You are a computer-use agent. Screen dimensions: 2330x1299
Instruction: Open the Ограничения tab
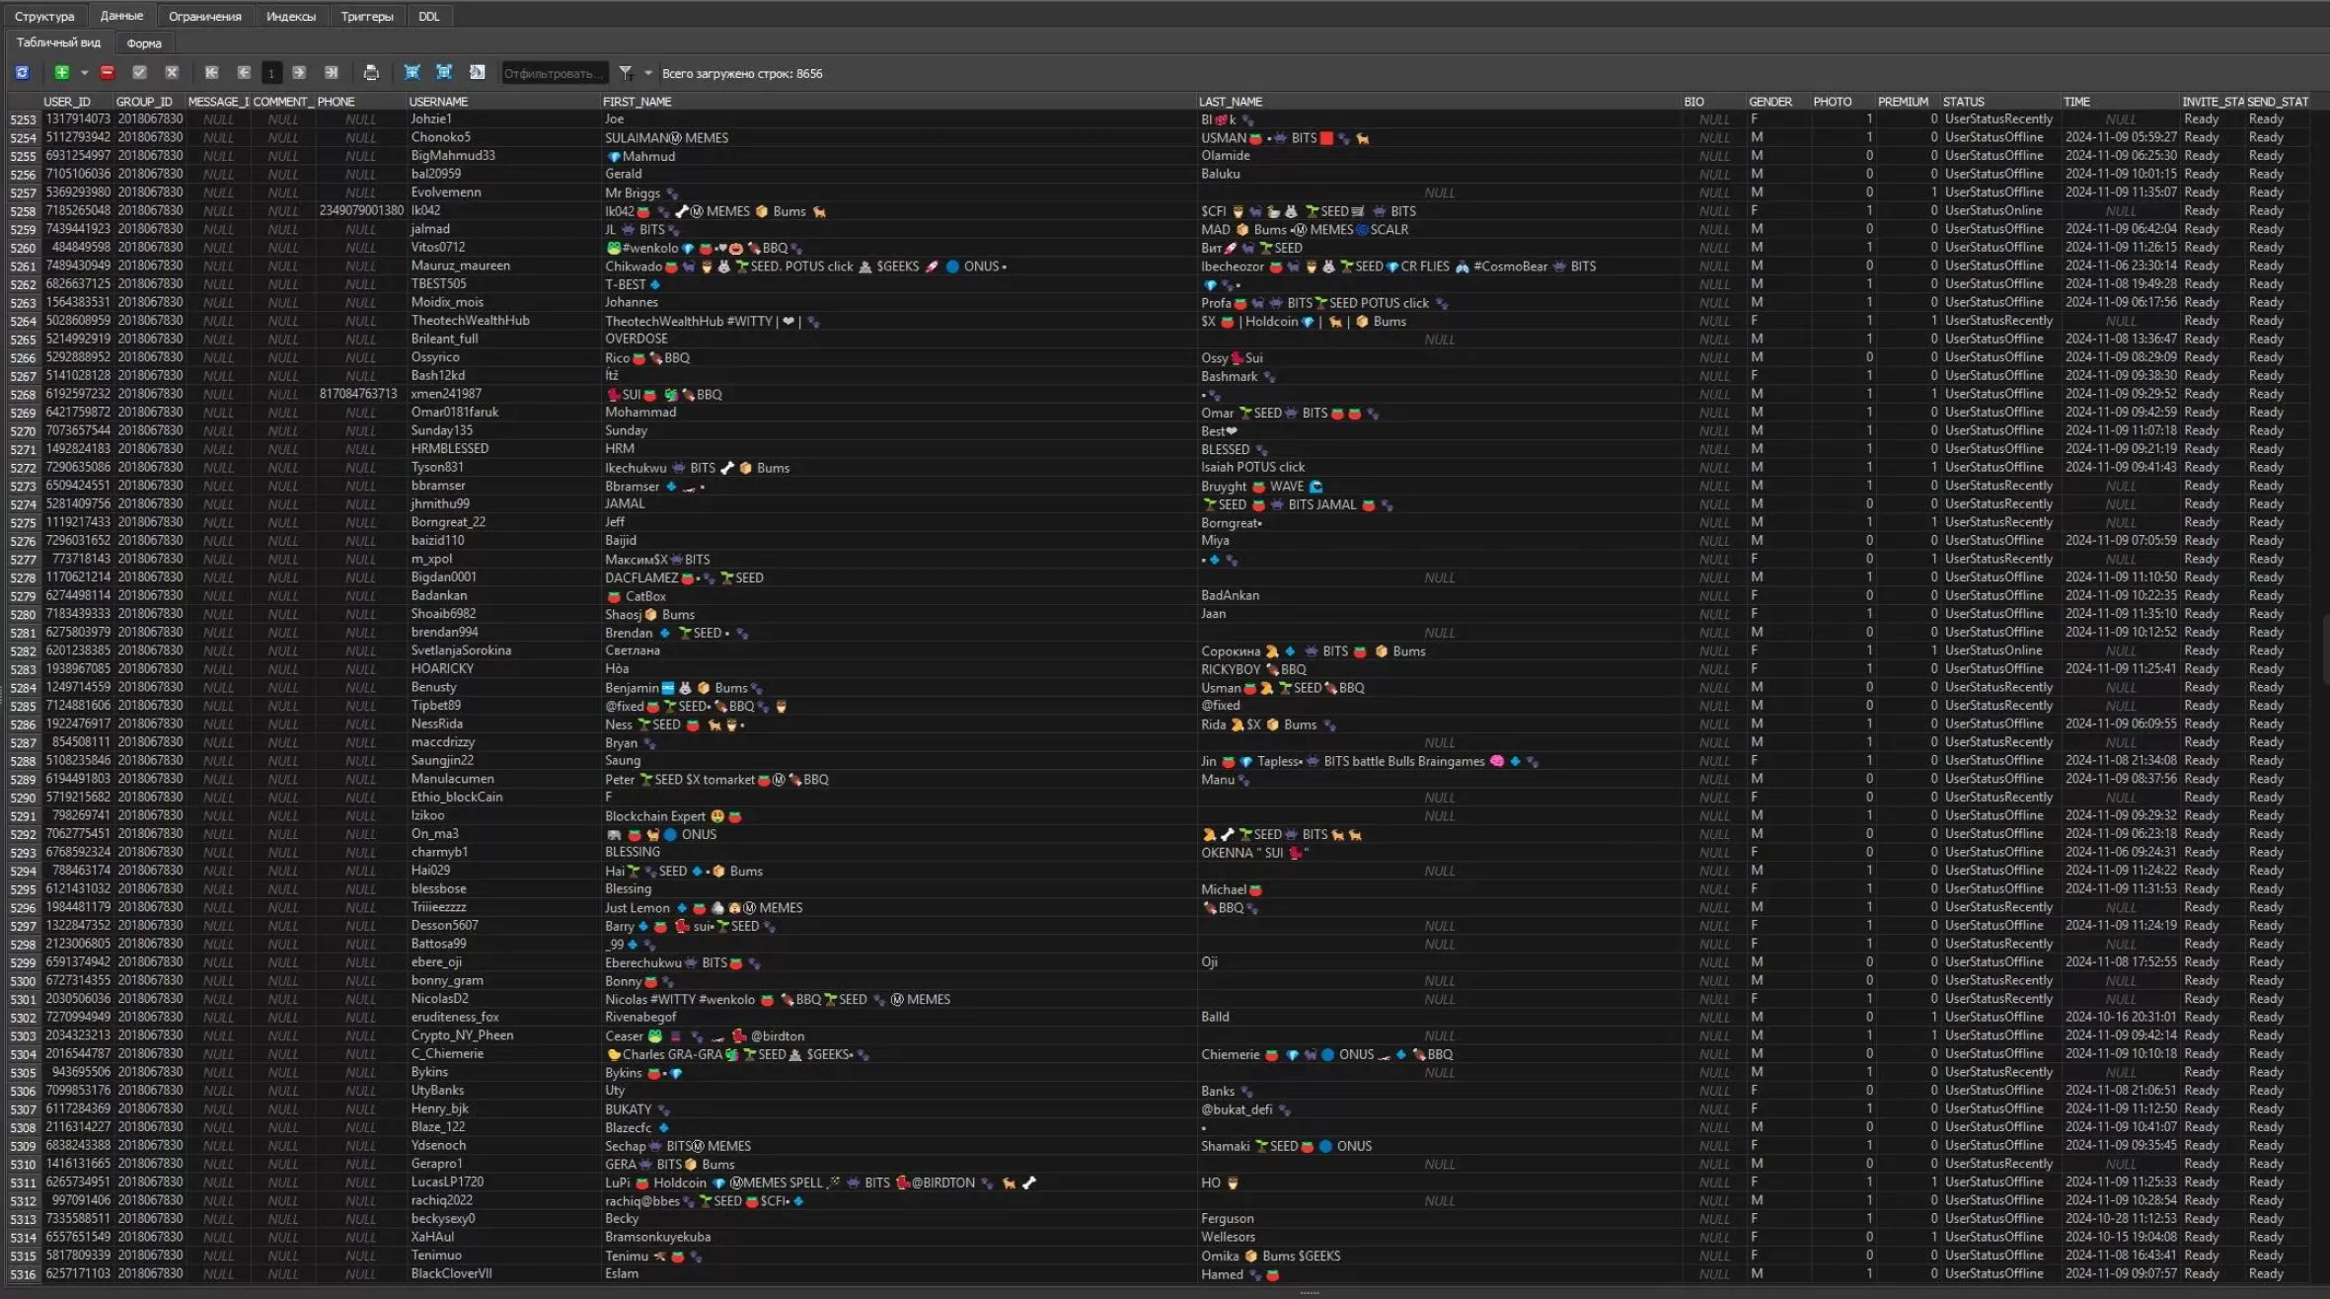pos(204,16)
